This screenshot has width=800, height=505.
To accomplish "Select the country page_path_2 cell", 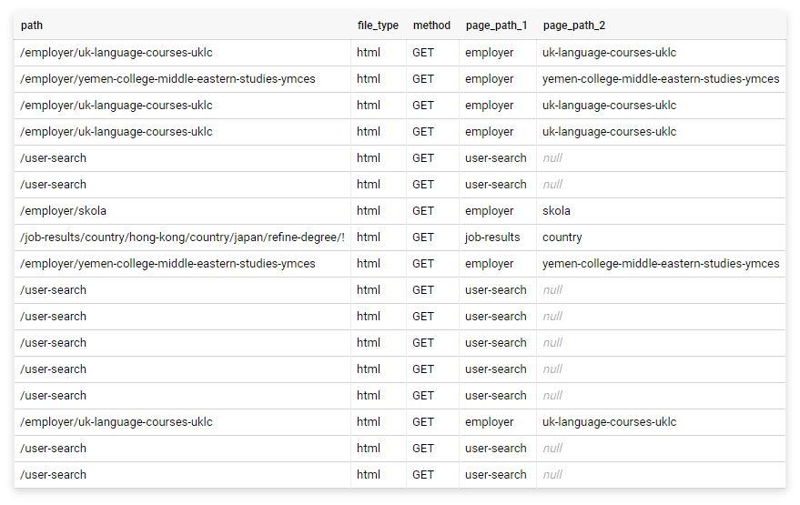I will point(562,237).
